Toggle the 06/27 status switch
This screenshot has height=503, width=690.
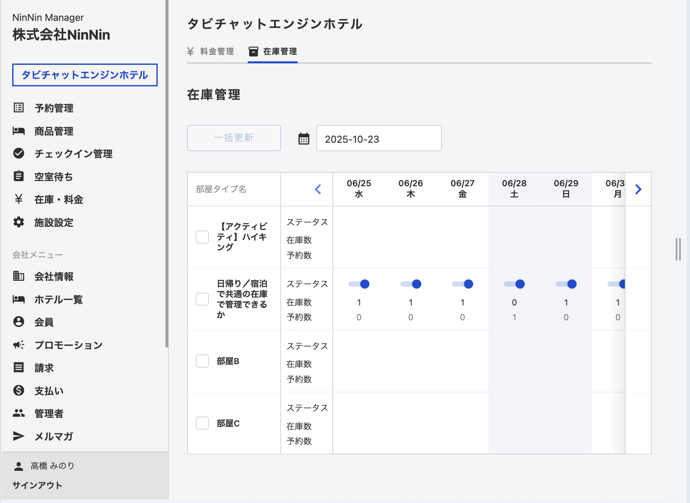[462, 284]
